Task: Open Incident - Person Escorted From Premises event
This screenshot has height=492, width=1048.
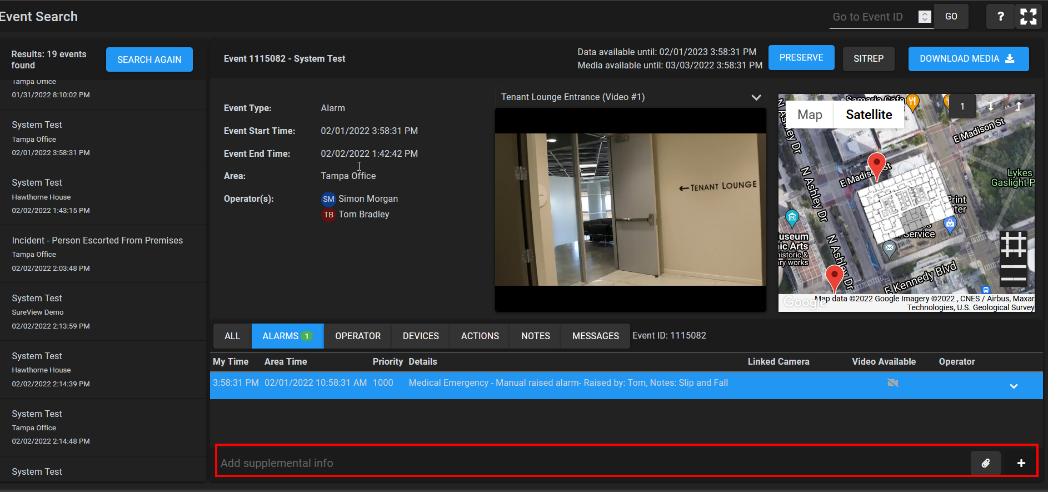Action: click(103, 254)
